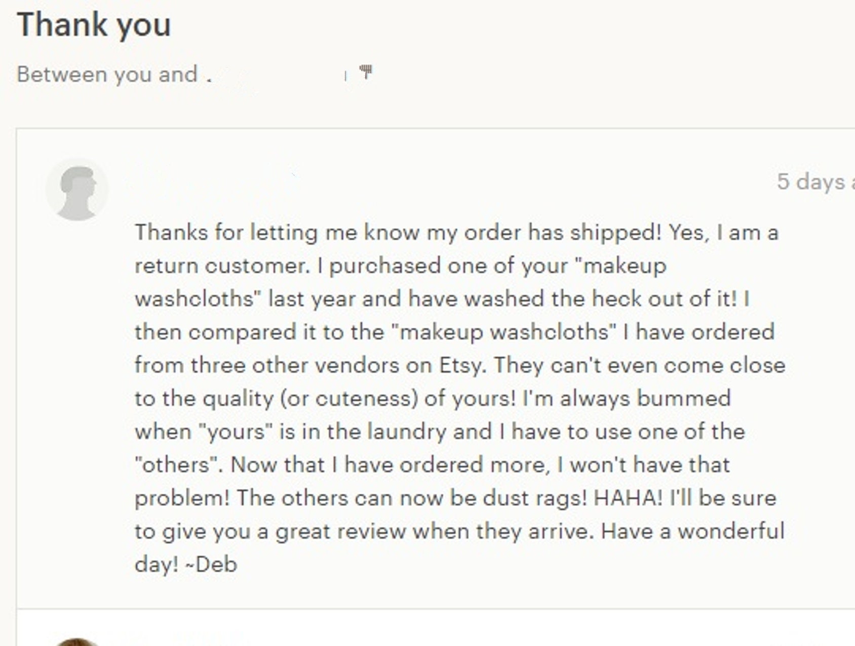
Task: Click the 'Between you and' subtitle text
Action: coord(107,75)
